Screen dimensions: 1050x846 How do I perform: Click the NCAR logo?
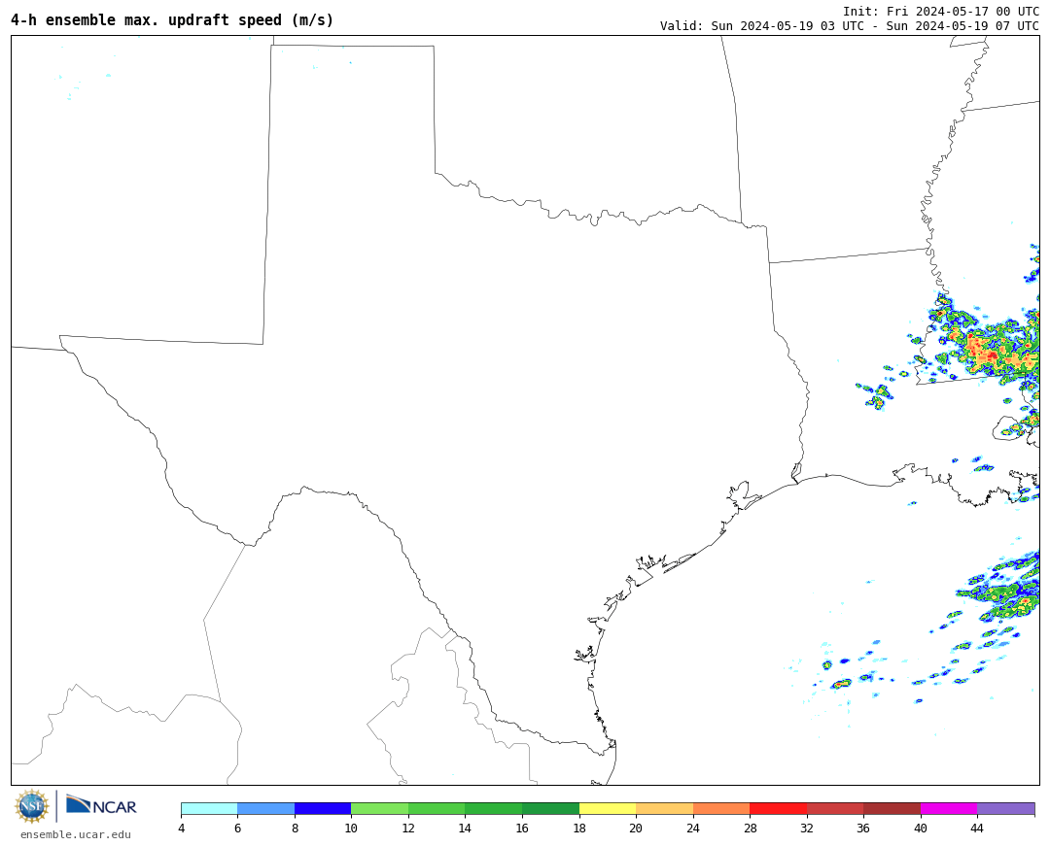(101, 805)
